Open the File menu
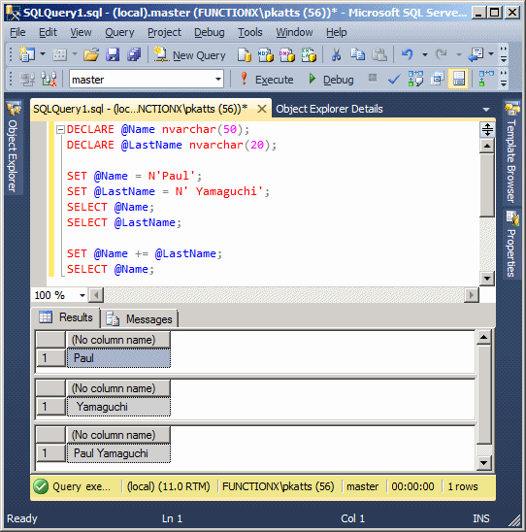This screenshot has height=532, width=526. (x=17, y=33)
